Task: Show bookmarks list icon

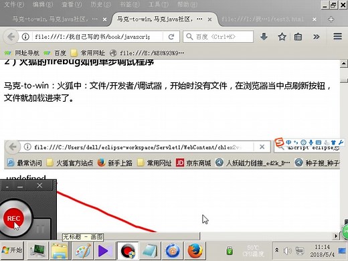Action: point(298,37)
